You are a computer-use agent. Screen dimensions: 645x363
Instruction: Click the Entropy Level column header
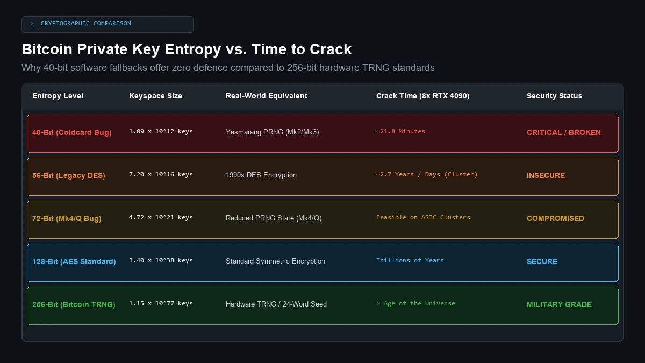point(58,96)
